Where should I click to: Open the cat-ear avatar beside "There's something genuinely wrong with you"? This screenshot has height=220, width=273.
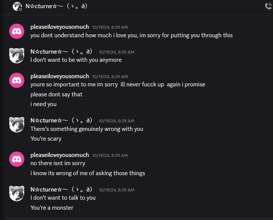[x=17, y=125]
